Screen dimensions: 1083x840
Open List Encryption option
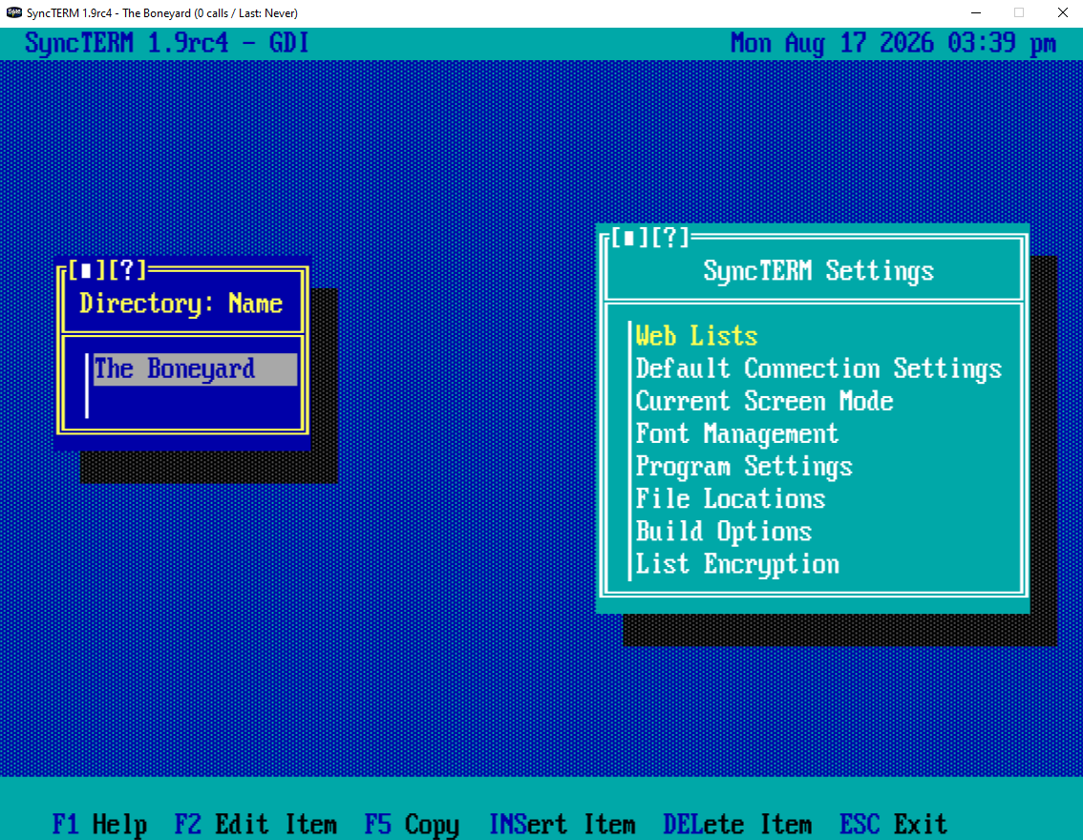[x=737, y=563]
